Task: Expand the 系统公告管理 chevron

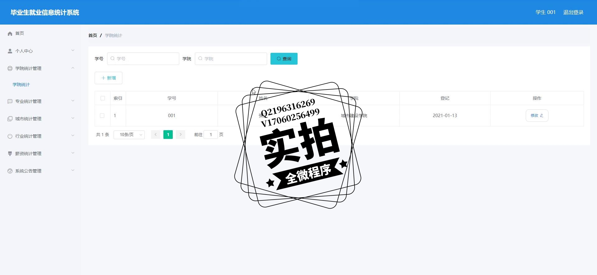Action: pyautogui.click(x=73, y=170)
